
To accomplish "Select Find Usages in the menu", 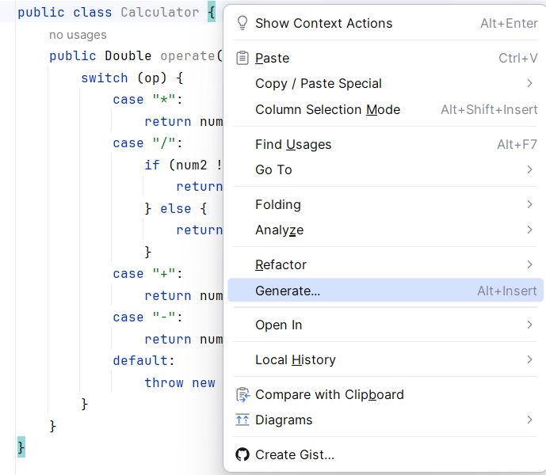I will click(385, 144).
